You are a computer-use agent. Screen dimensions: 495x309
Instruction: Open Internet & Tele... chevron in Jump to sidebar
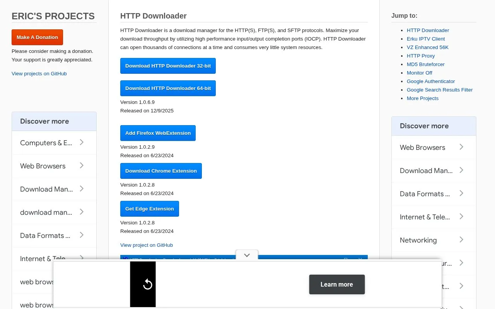pyautogui.click(x=461, y=217)
